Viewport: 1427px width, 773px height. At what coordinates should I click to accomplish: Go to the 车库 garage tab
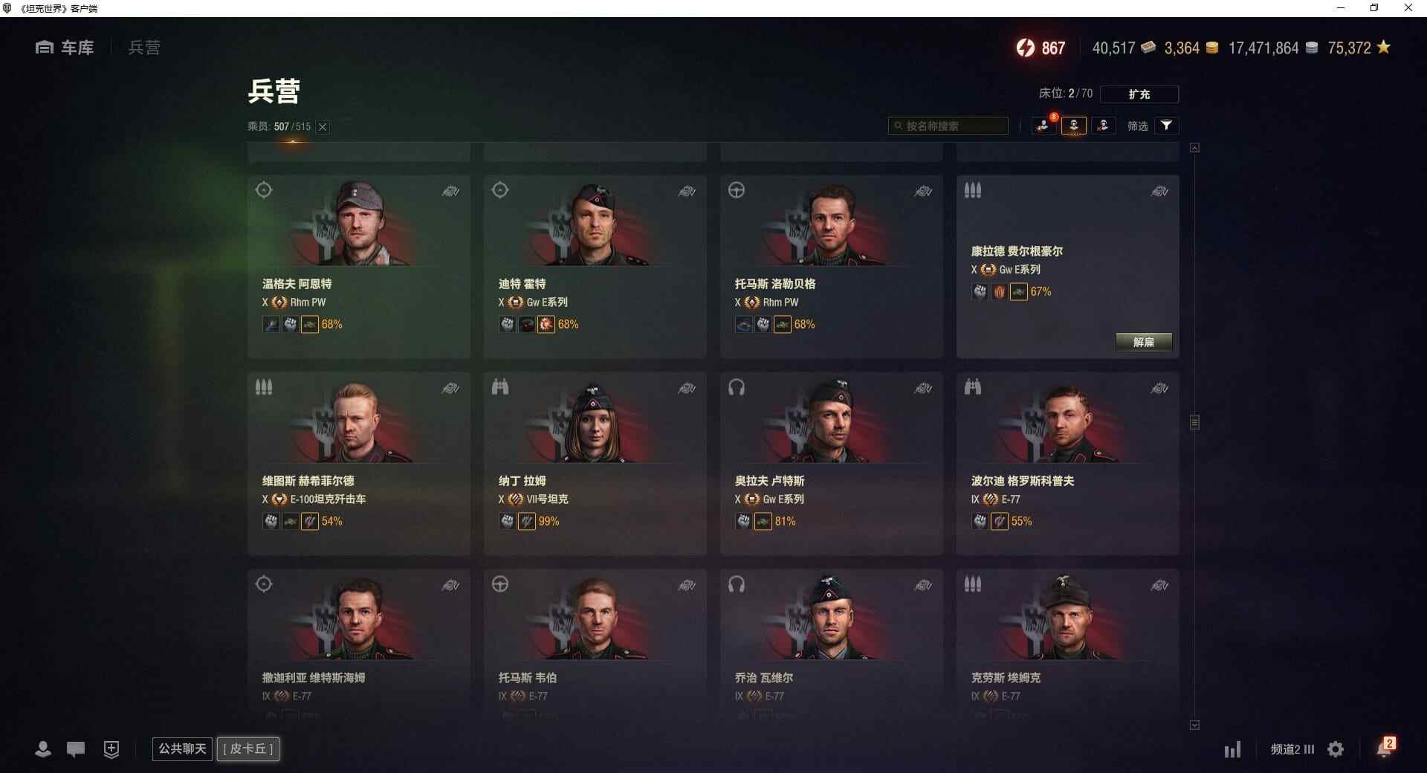tap(65, 48)
